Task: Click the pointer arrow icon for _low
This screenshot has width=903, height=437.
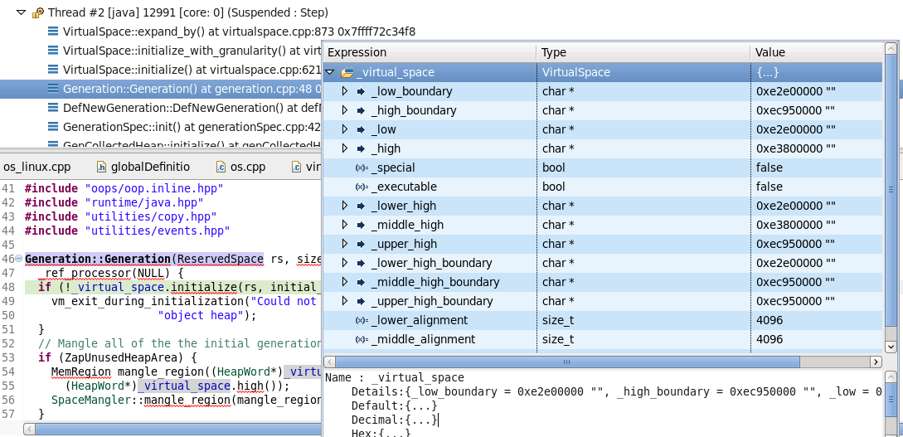Action: click(x=361, y=129)
